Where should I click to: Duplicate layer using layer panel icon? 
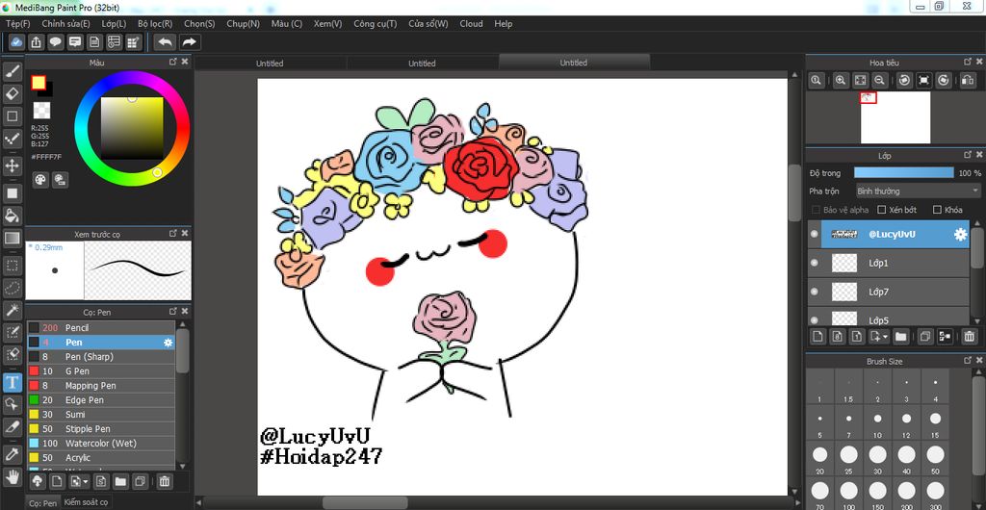tap(924, 337)
